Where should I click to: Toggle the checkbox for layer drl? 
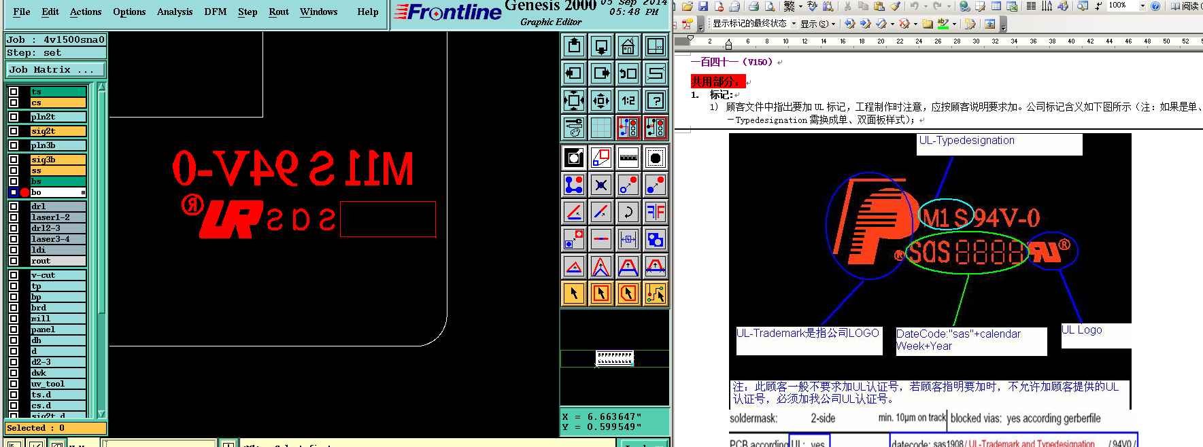[14, 207]
